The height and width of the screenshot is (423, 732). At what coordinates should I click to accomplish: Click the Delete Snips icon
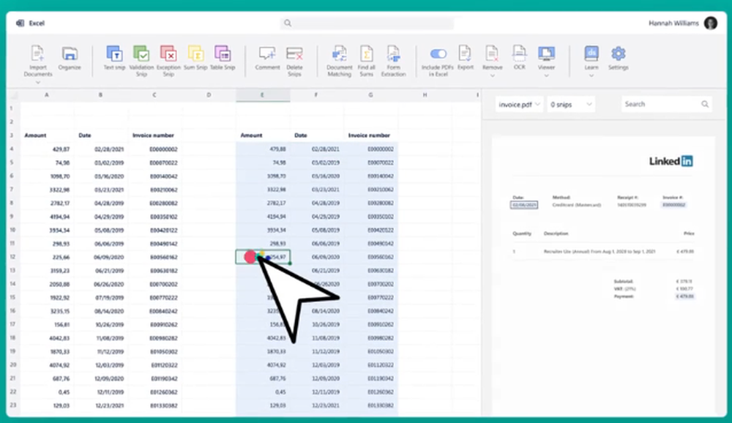click(294, 53)
